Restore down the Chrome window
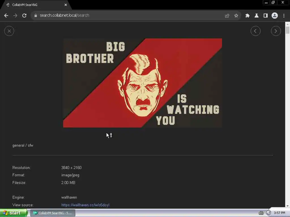290x217 pixels. tap(273, 3)
